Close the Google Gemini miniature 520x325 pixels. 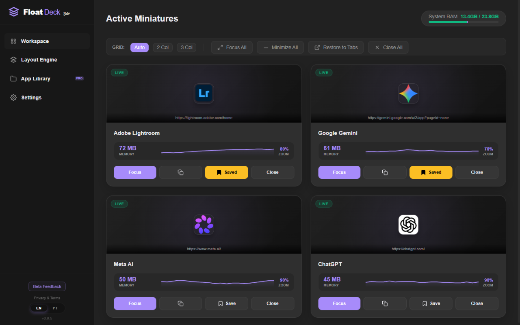477,172
